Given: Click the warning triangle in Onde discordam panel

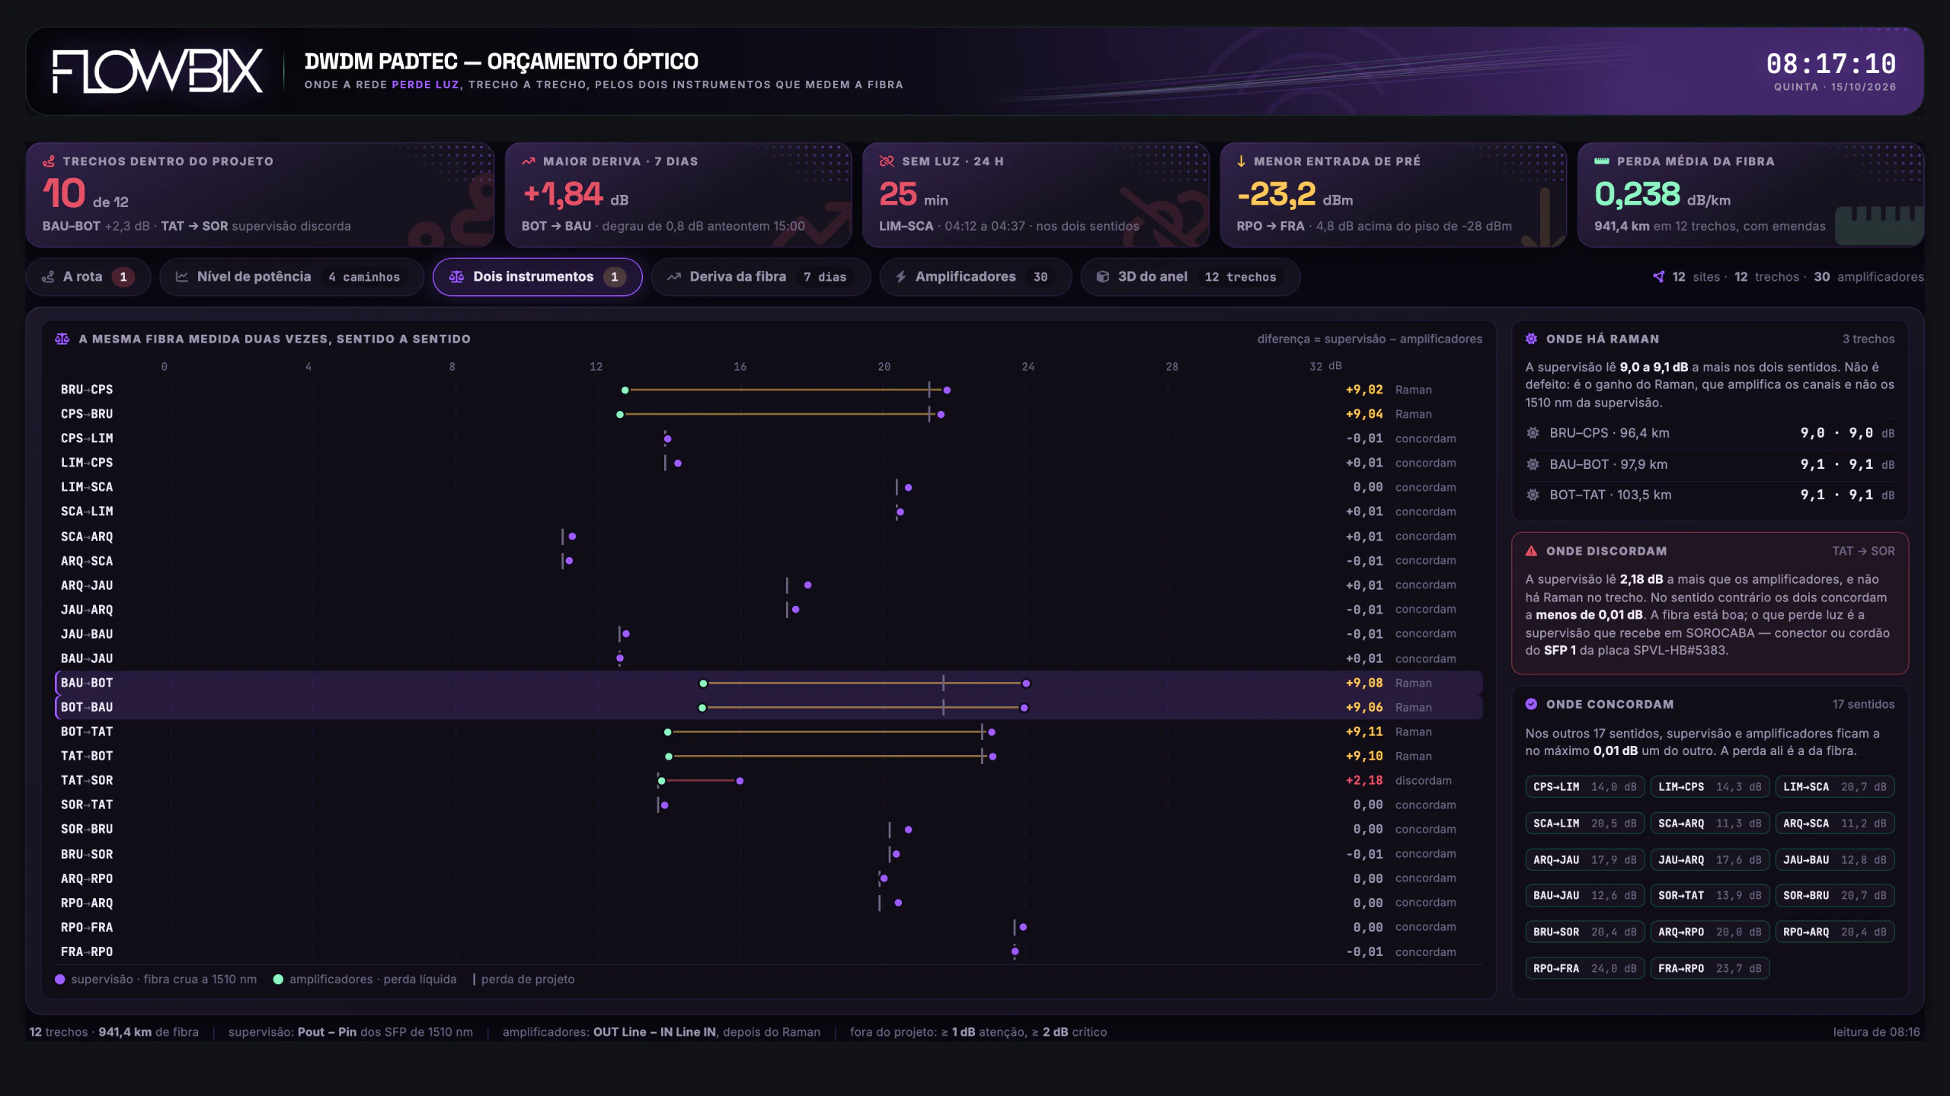Looking at the screenshot, I should point(1531,551).
